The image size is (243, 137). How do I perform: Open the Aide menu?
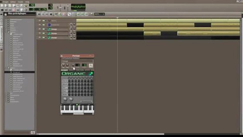(27, 2)
